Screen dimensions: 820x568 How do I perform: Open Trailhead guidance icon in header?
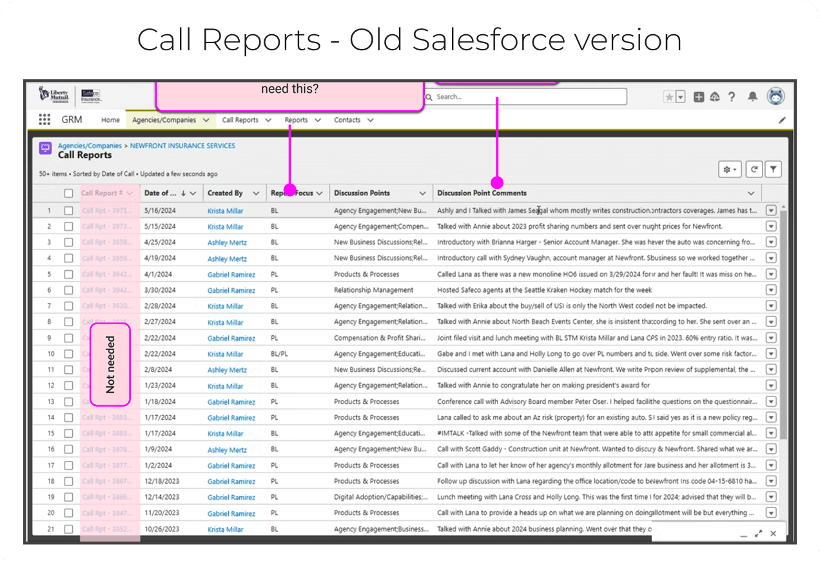(x=715, y=97)
